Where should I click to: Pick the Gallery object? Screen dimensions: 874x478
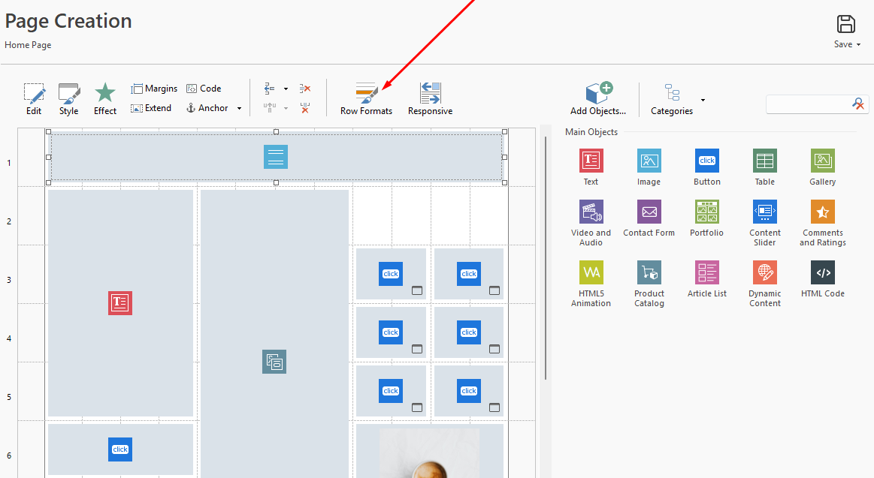[x=822, y=161]
